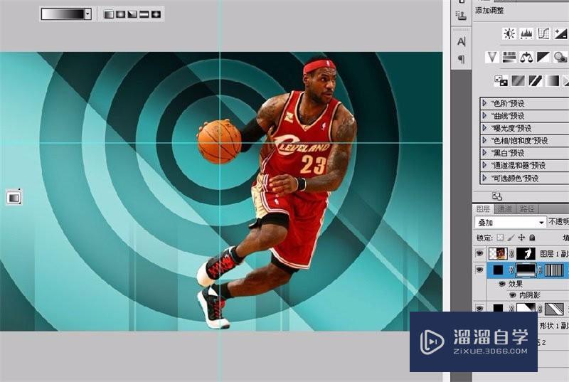Click the floating Gradient tool icon
Screen dimensions: 569x382
tap(14, 198)
